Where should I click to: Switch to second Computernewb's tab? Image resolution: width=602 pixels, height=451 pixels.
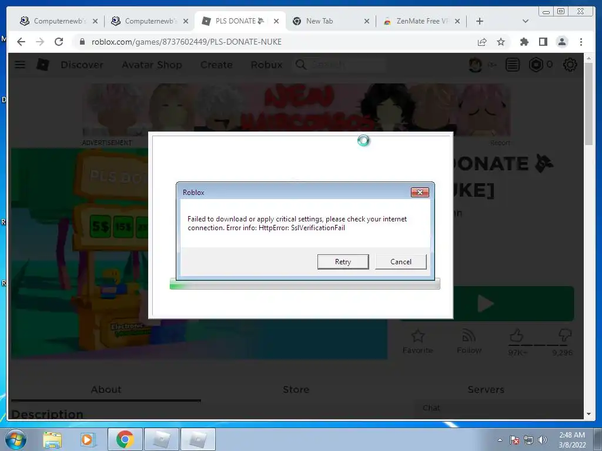[150, 21]
